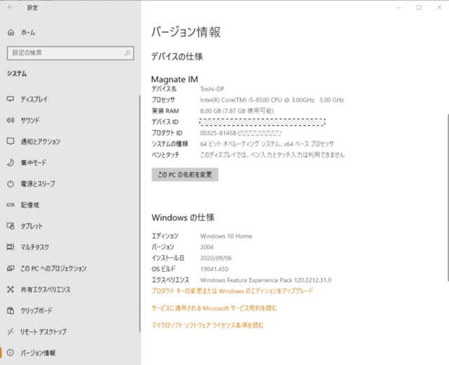Click the Focus assist moon icon
The width and height of the screenshot is (449, 365).
11,163
